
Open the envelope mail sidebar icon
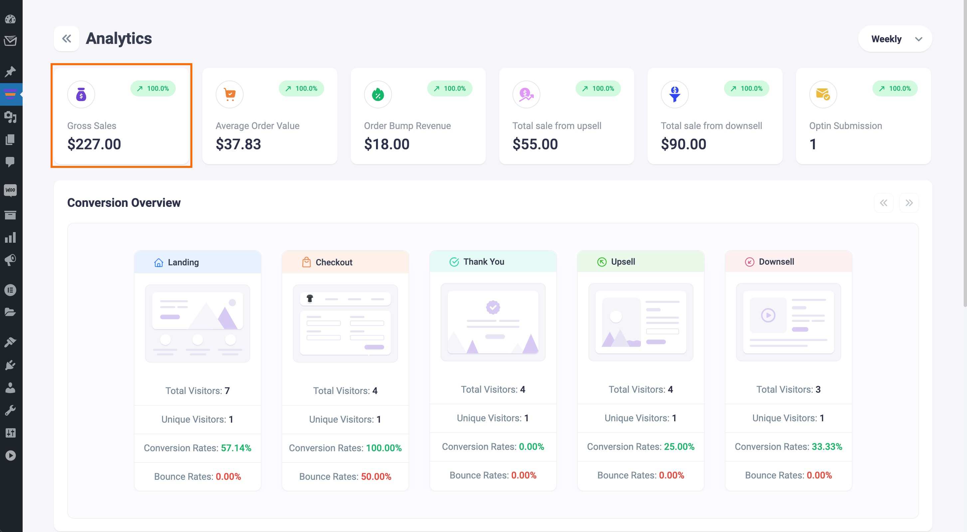tap(11, 41)
